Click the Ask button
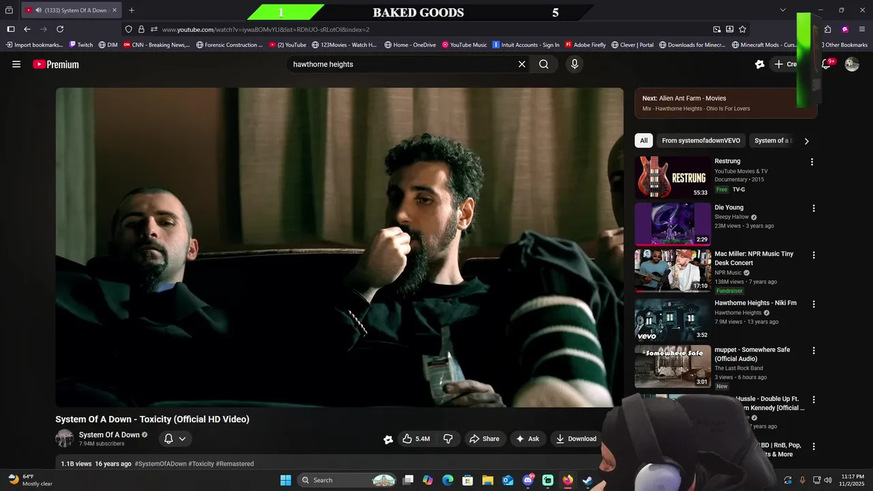Image resolution: width=873 pixels, height=491 pixels. [528, 438]
